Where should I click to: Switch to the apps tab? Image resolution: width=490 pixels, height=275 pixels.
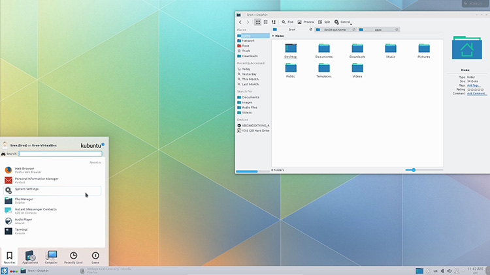click(379, 29)
